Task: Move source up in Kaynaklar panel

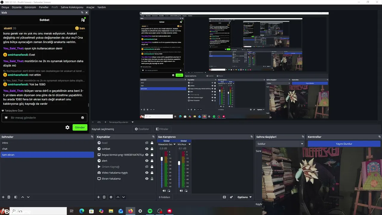Action: point(118,197)
